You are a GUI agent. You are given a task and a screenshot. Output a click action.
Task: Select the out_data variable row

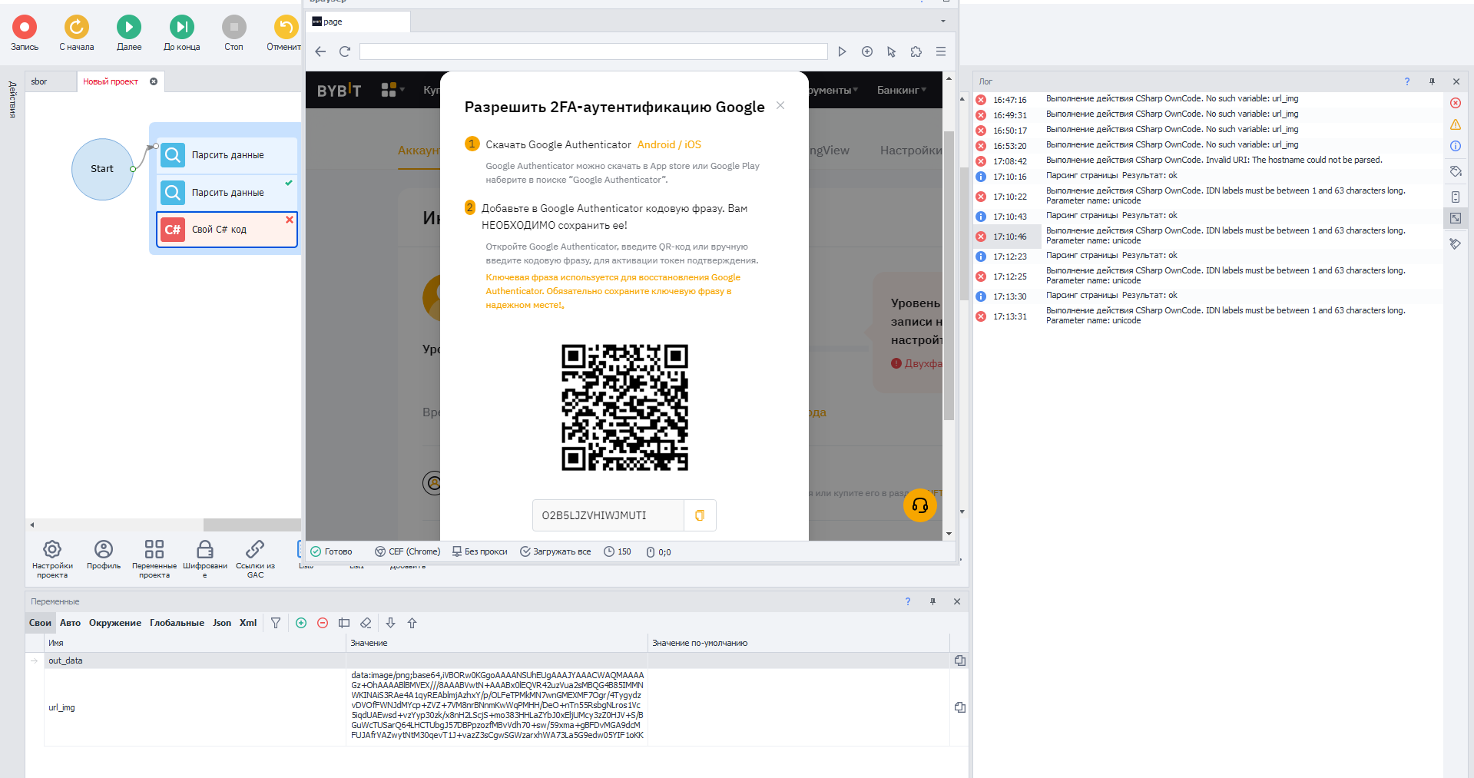click(498, 660)
